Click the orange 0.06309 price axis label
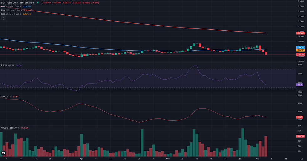This screenshot has height=161, width=307. point(300,50)
